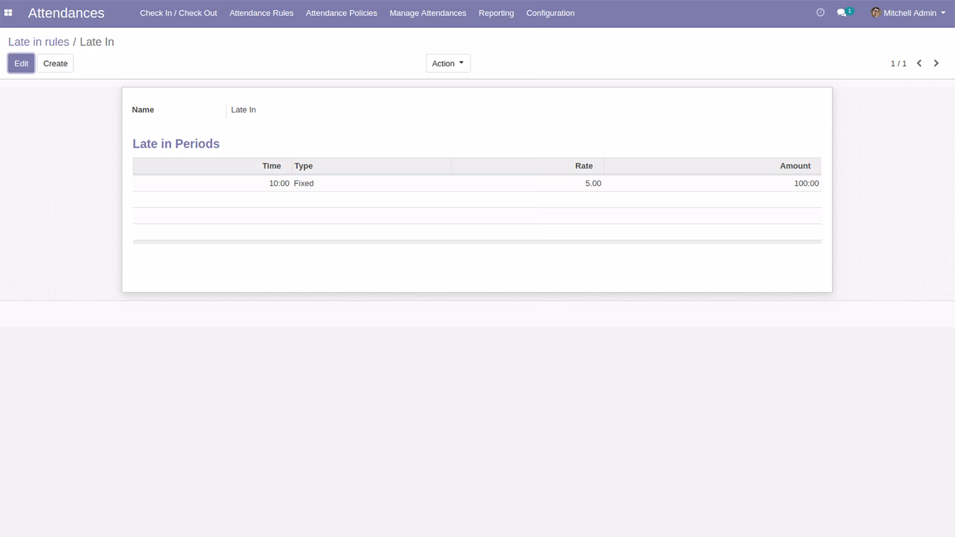Screen dimensions: 955x537
Task: Open the activities clock icon
Action: pyautogui.click(x=820, y=13)
